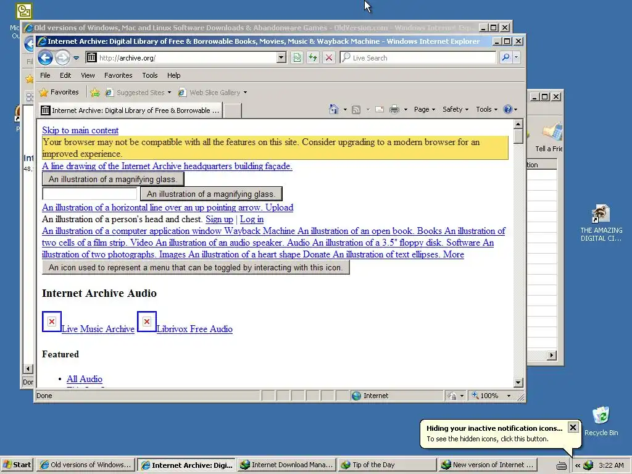
Task: Open the Wayback Machine link
Action: click(260, 231)
